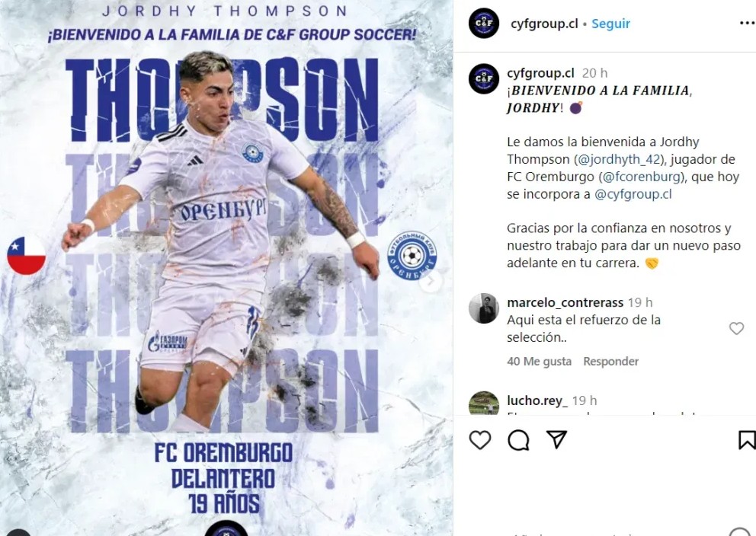
Task: Go to next image with carousel arrow
Action: (x=431, y=281)
